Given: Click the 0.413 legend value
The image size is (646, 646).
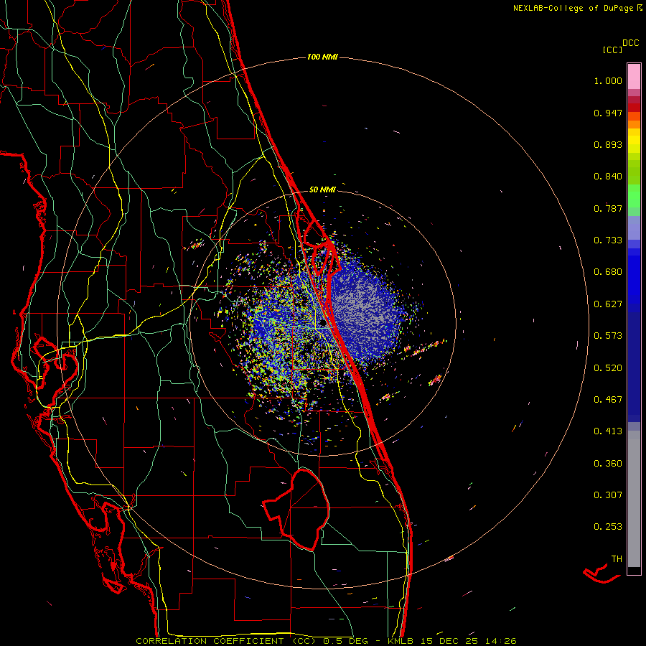Looking at the screenshot, I should [x=608, y=431].
